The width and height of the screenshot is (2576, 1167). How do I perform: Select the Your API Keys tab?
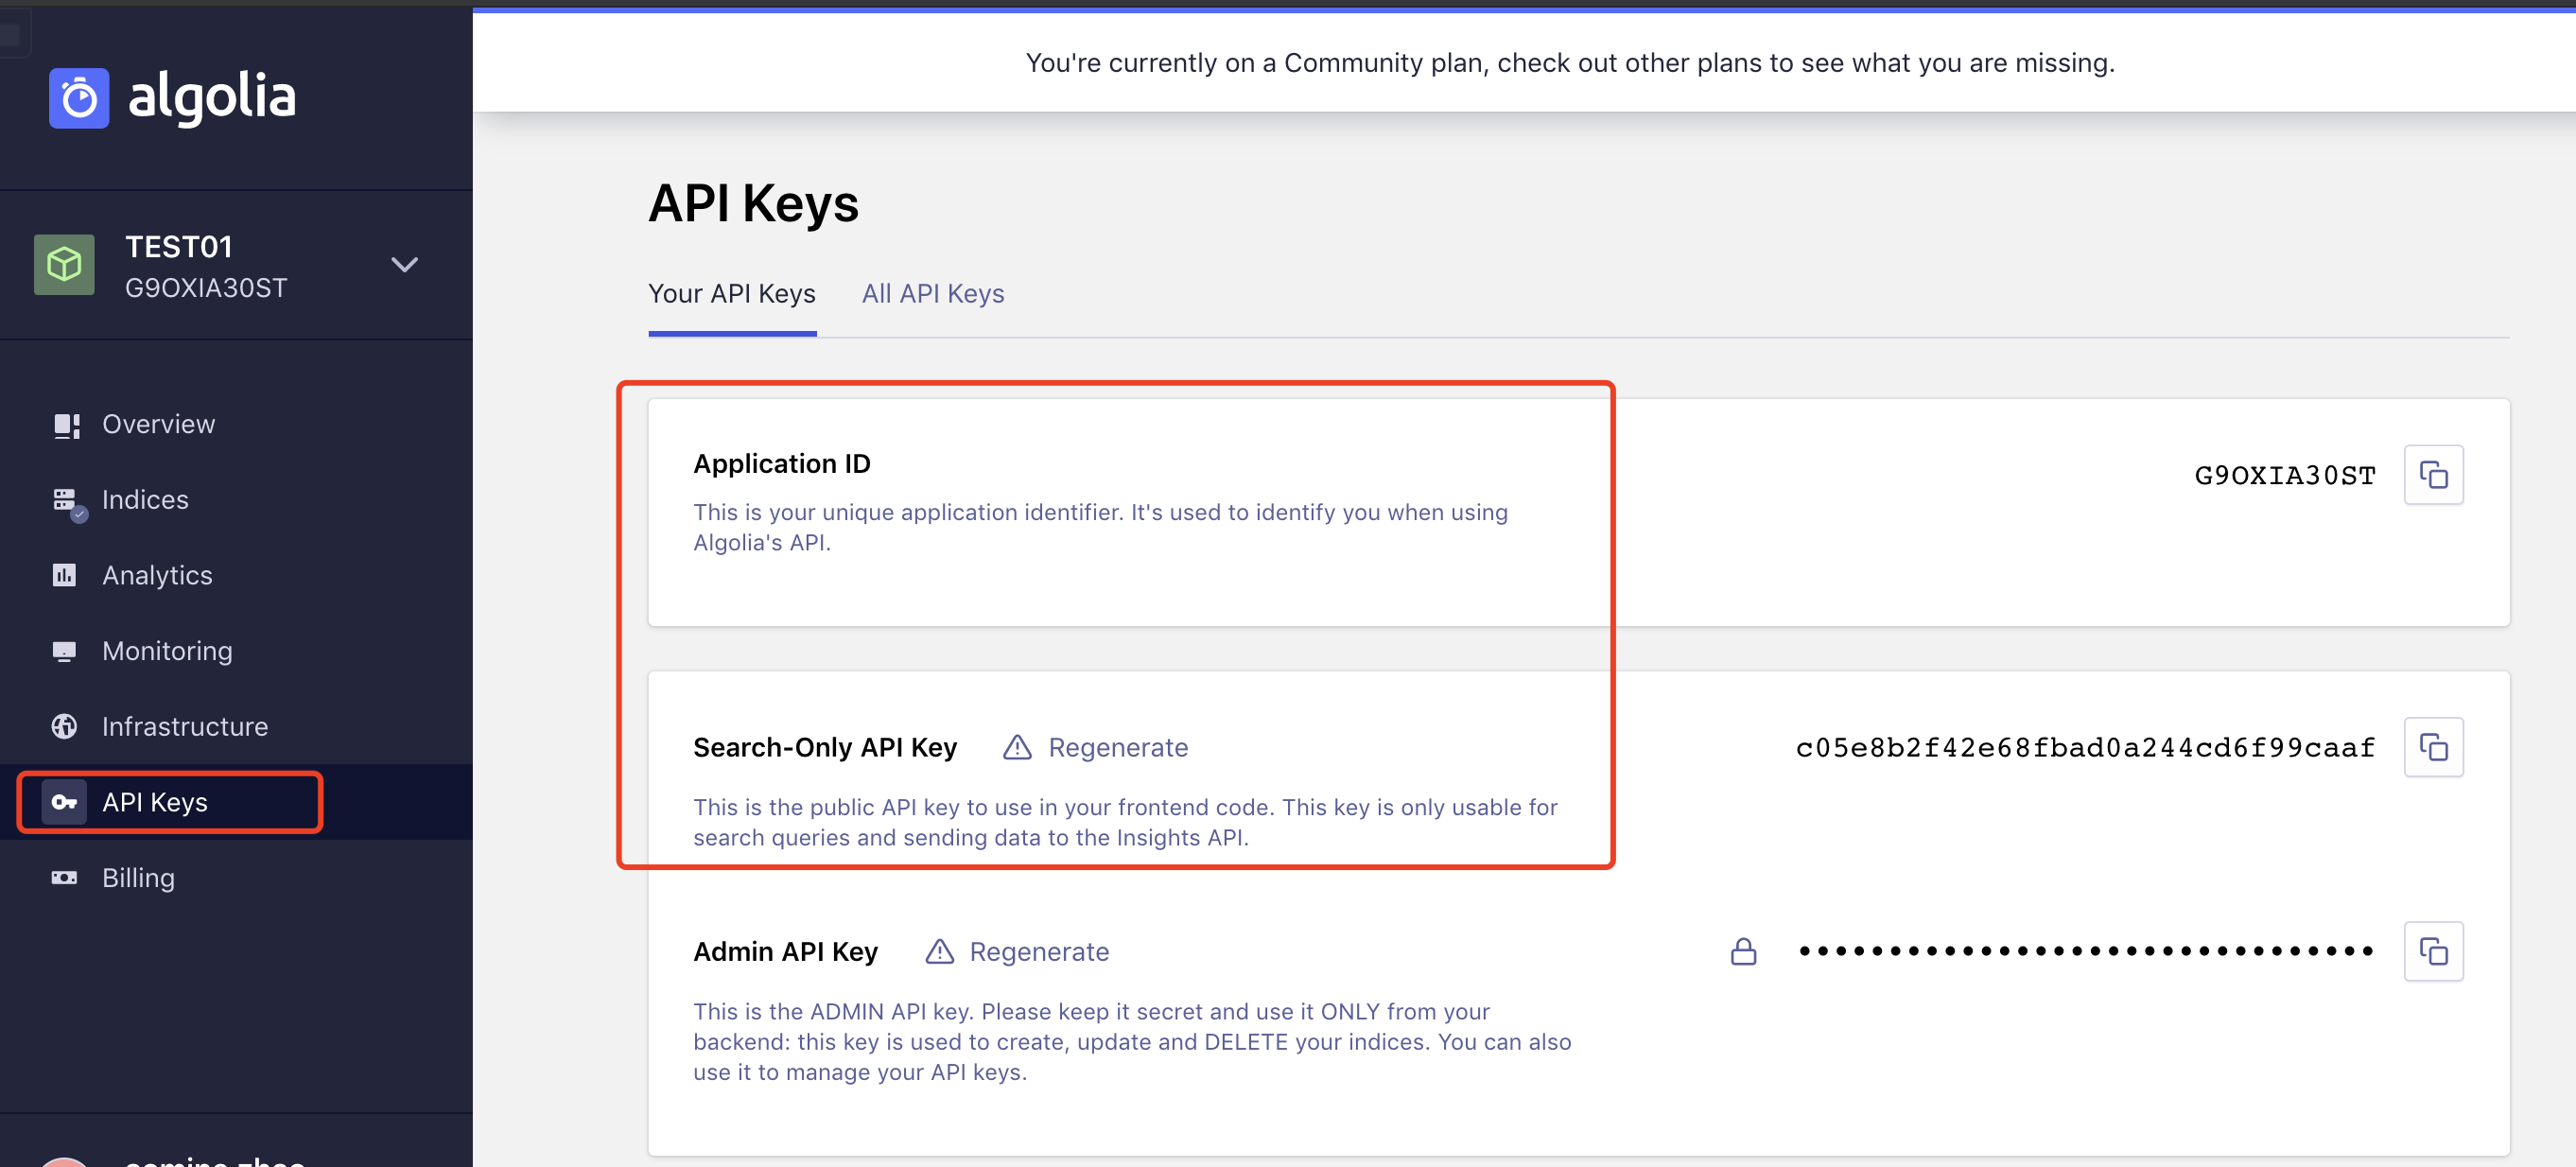pos(731,293)
